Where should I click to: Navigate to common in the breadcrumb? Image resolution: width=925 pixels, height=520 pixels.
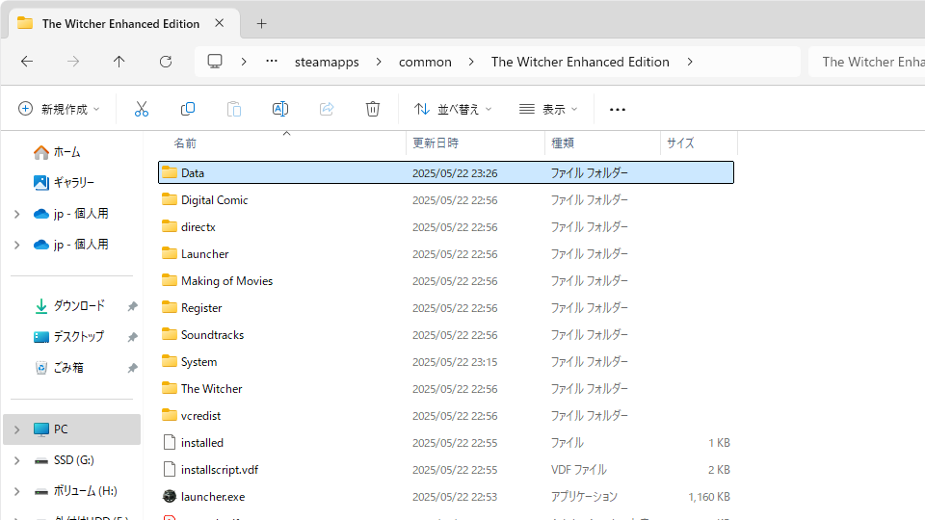click(425, 62)
